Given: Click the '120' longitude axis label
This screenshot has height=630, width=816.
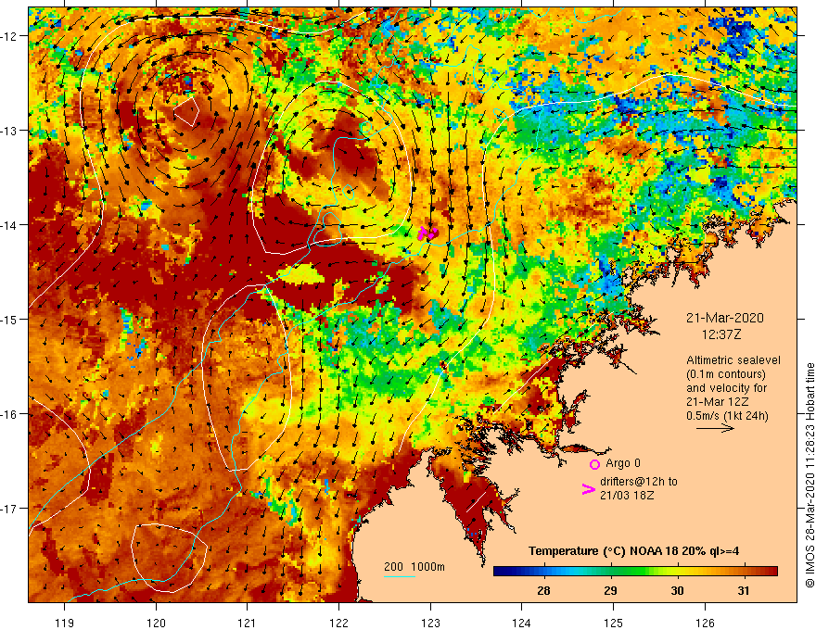Looking at the screenshot, I should (x=156, y=623).
